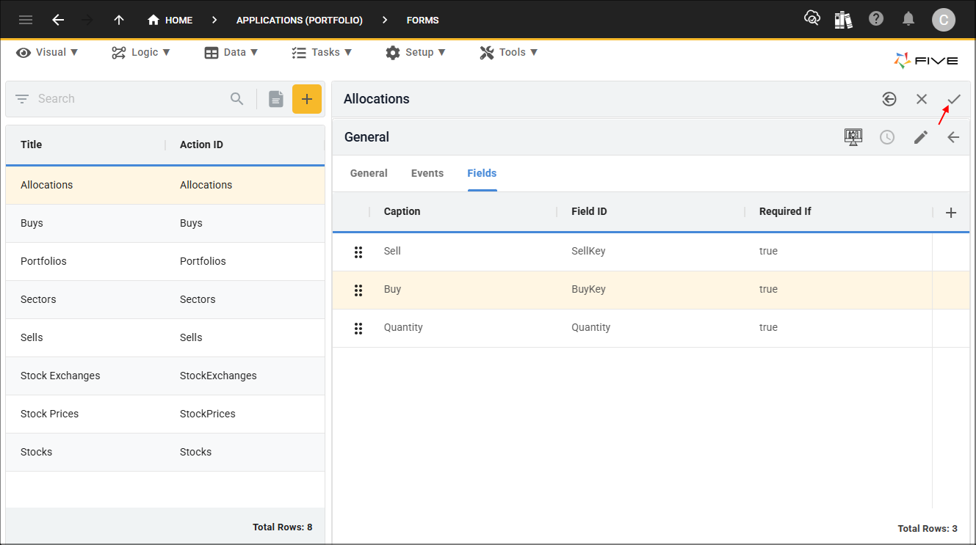Click the filter icon in search bar
Viewport: 976px width, 545px height.
[22, 99]
